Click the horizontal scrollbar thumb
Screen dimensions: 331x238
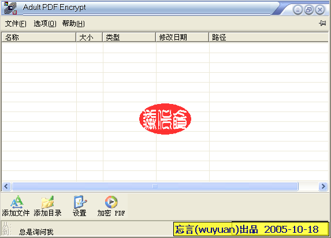coord(155,187)
